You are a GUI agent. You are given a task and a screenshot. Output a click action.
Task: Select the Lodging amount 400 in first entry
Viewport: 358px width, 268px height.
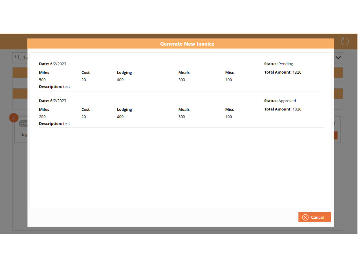pyautogui.click(x=120, y=80)
